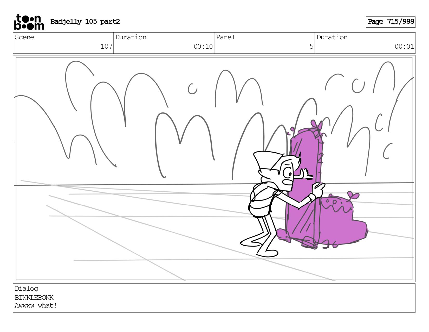Image resolution: width=429 pixels, height=332 pixels.
Task: Click the 'Panel' label
Action: click(x=225, y=37)
